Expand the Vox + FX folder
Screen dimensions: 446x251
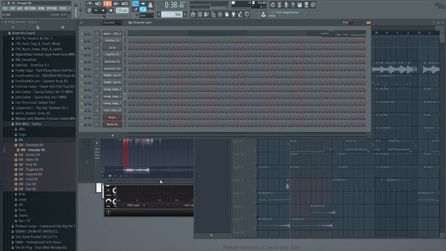click(24, 221)
